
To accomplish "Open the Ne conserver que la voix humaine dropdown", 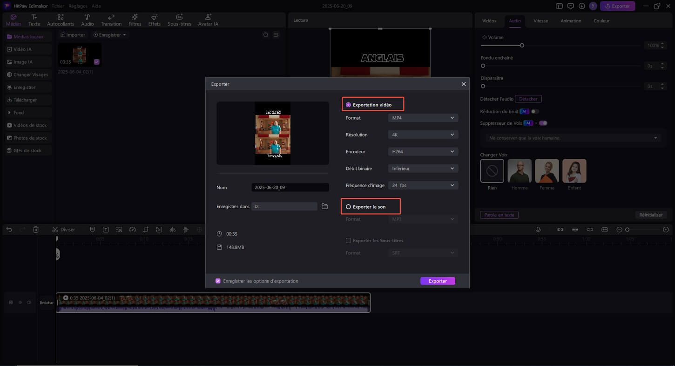I will point(573,138).
